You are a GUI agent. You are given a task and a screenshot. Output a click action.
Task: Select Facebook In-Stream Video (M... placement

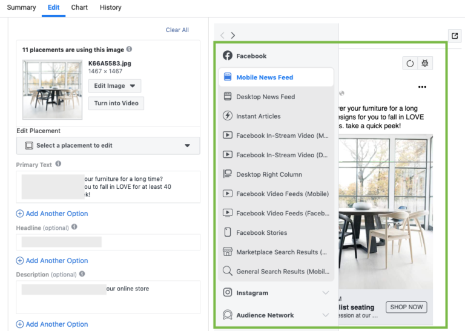click(x=276, y=136)
